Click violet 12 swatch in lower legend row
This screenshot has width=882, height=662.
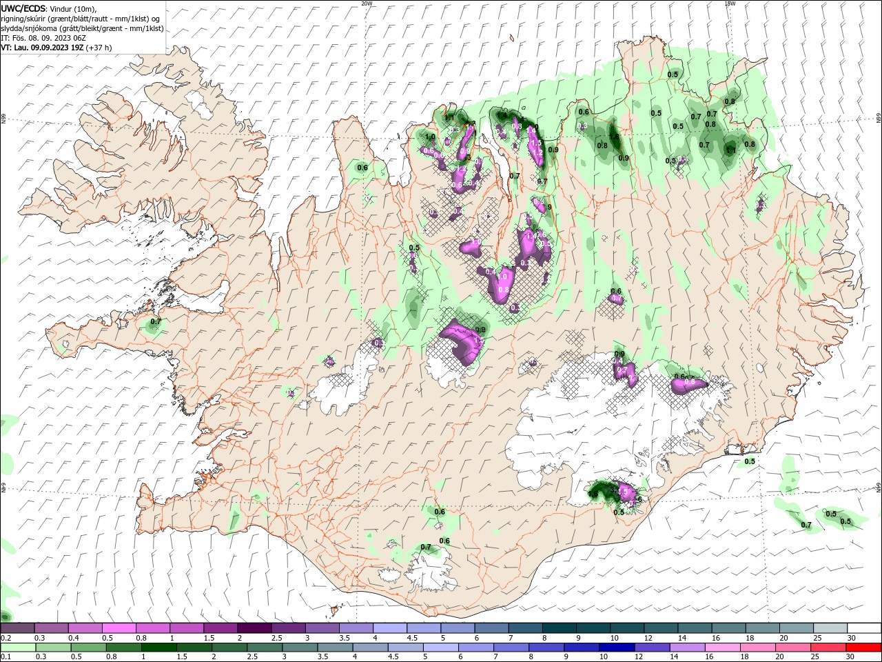[652, 648]
